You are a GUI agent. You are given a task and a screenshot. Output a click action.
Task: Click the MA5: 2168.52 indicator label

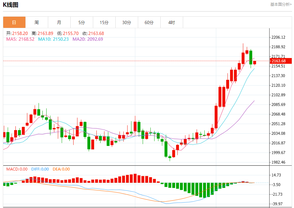(21, 39)
